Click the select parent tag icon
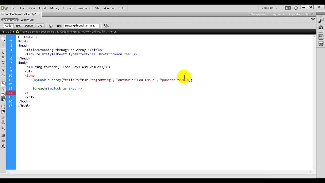The height and width of the screenshot is (183, 325). click(x=3, y=70)
